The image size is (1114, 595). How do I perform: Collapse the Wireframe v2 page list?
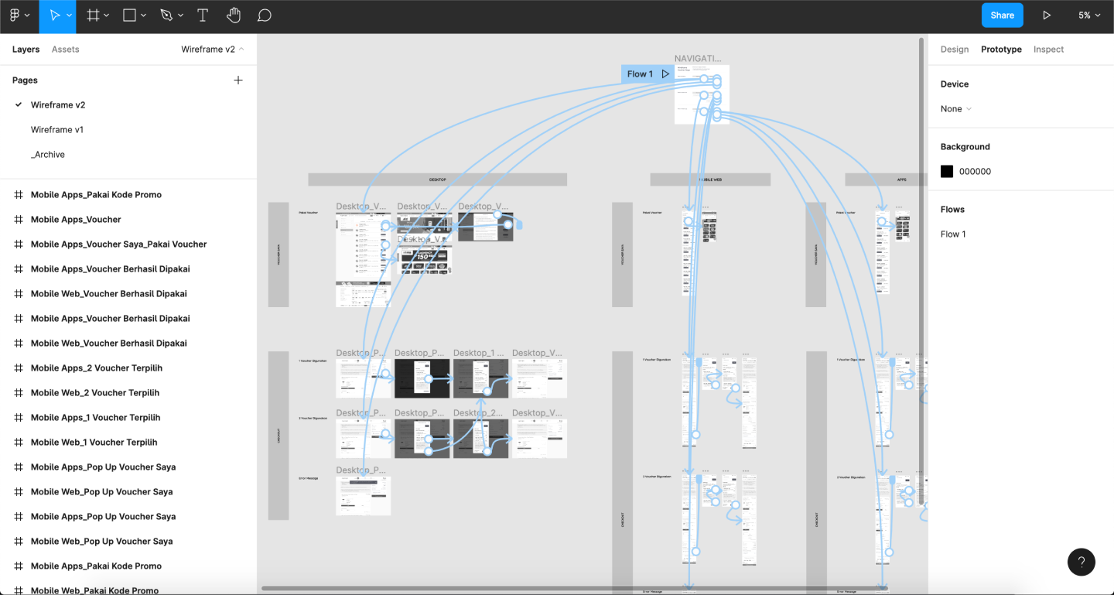(212, 50)
